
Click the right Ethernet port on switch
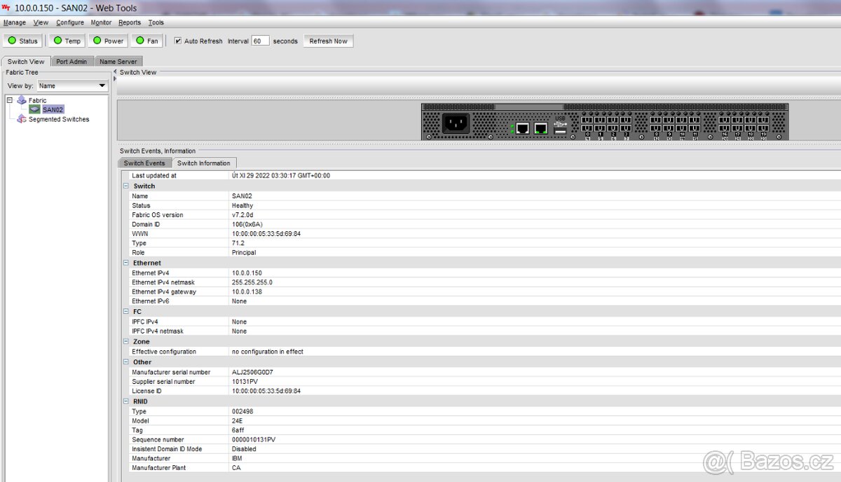[541, 128]
